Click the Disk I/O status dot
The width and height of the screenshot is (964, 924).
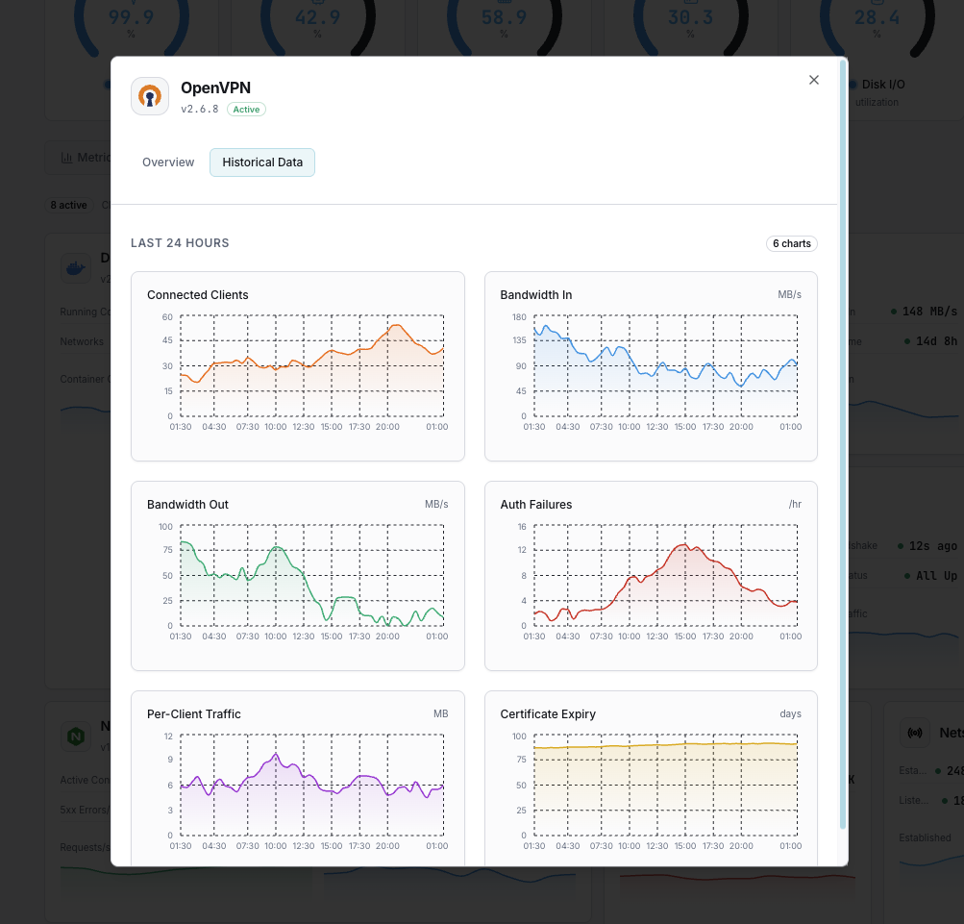pyautogui.click(x=853, y=84)
